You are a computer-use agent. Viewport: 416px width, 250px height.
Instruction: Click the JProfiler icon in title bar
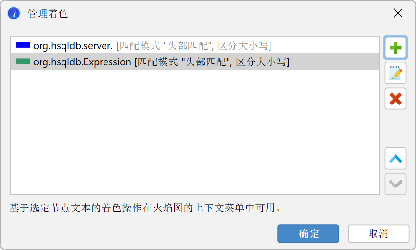point(14,13)
